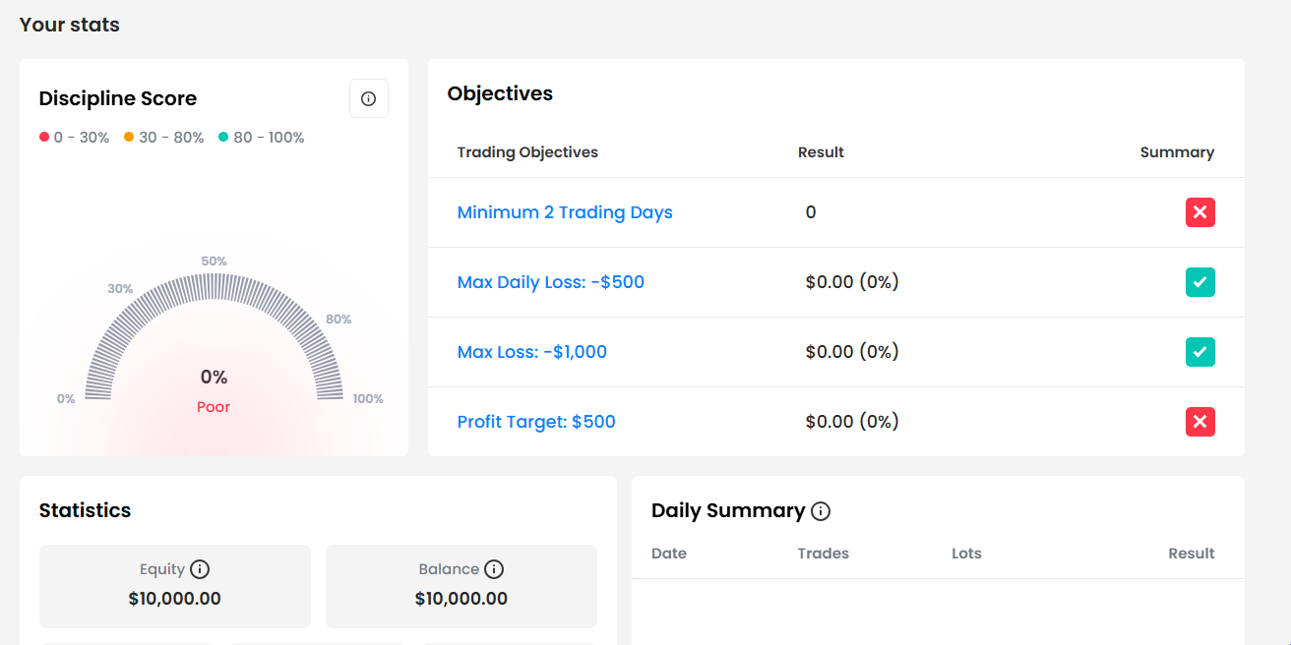1291x645 pixels.
Task: Open Max Loss: -$1,000 link
Action: tap(532, 352)
